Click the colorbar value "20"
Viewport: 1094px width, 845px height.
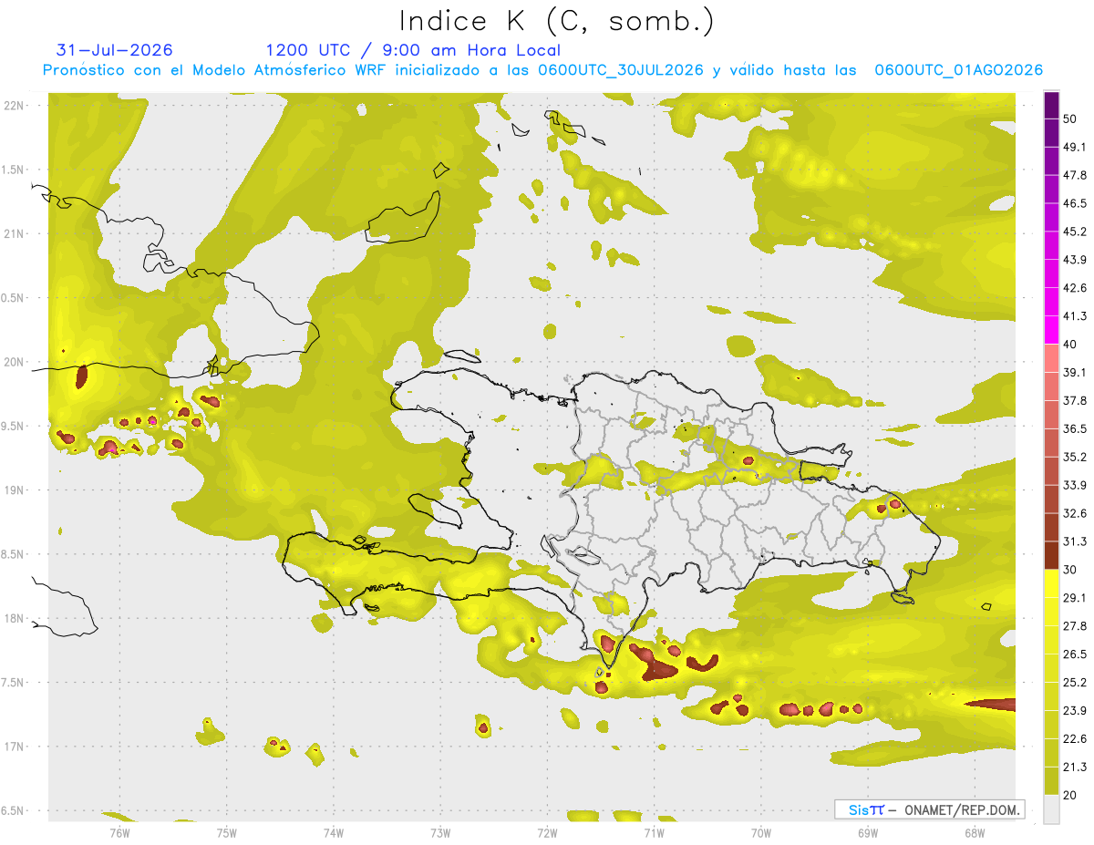(1070, 795)
